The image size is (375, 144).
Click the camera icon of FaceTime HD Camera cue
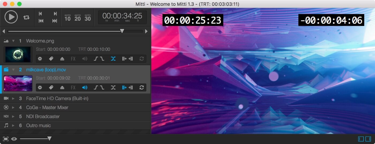pyautogui.click(x=6, y=98)
